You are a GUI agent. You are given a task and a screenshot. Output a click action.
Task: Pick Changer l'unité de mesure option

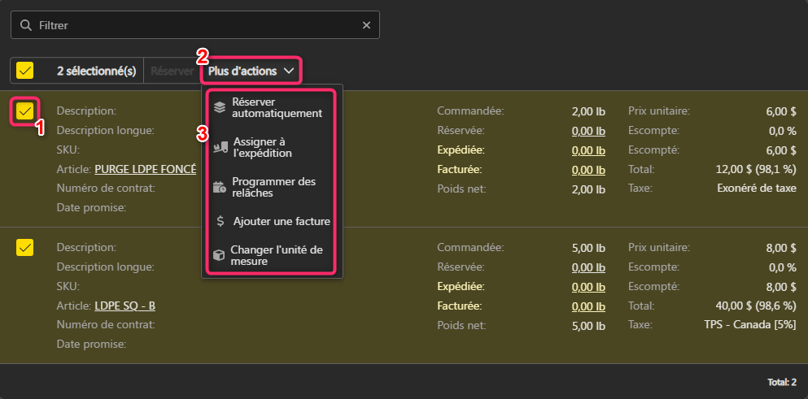coord(277,255)
